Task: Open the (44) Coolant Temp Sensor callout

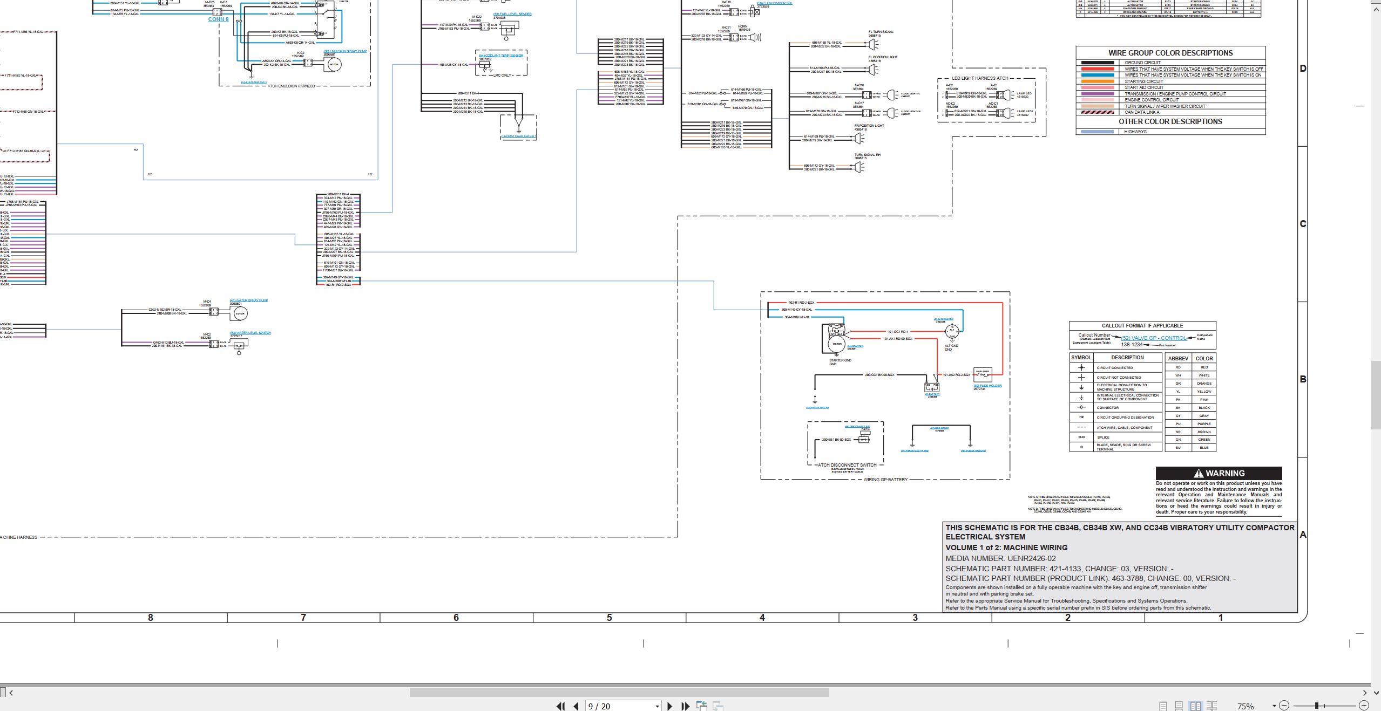Action: point(501,56)
